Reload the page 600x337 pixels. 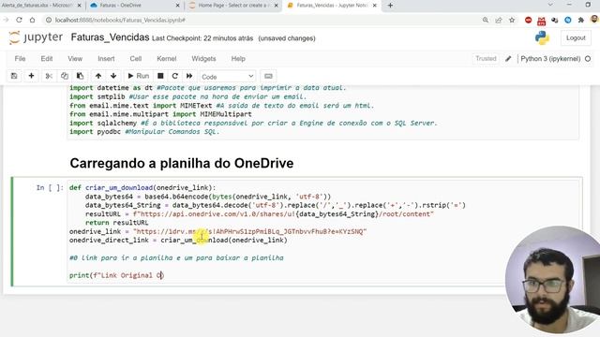pos(19,20)
